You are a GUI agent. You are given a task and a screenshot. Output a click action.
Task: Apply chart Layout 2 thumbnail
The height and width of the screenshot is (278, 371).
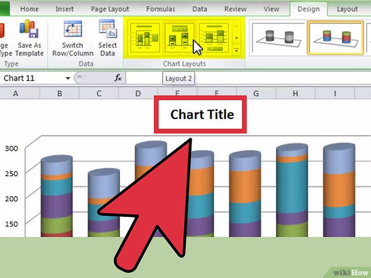[179, 37]
